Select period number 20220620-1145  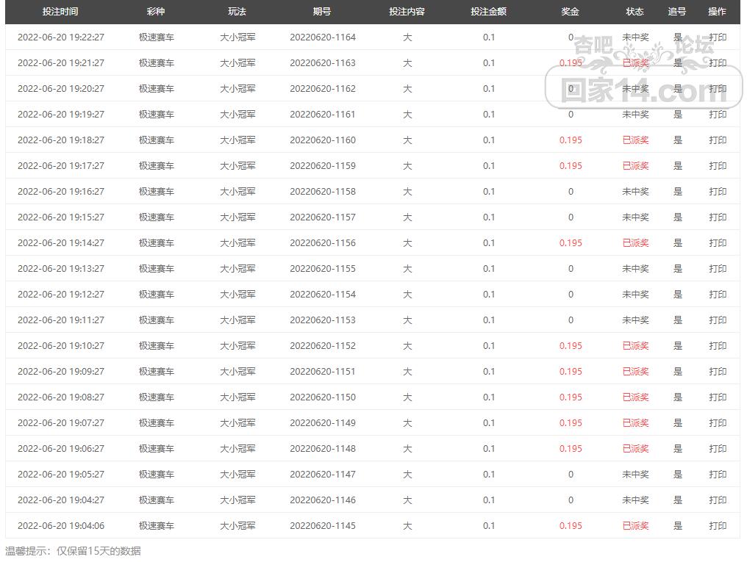pyautogui.click(x=323, y=525)
